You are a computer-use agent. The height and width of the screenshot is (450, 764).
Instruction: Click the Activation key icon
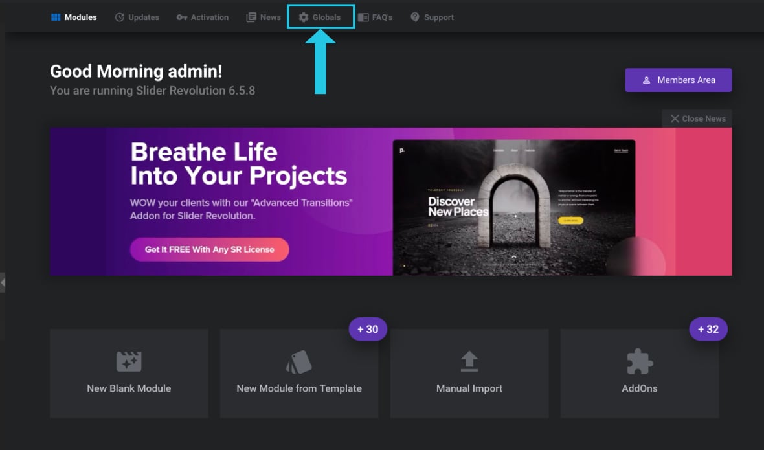pyautogui.click(x=182, y=17)
